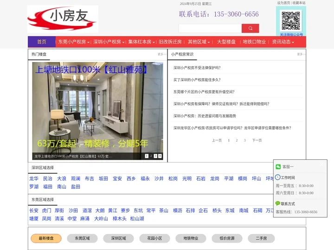
Task: Open article 东莞哪个片区的小产权房更有升值空间?
Action: tap(204, 92)
